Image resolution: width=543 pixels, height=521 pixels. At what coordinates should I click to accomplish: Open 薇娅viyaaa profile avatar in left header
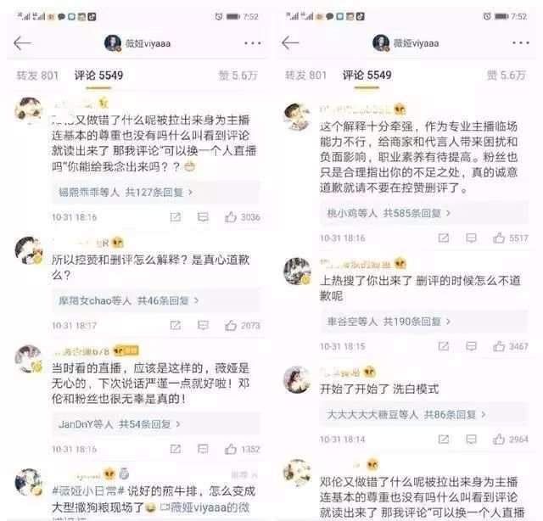click(x=113, y=43)
